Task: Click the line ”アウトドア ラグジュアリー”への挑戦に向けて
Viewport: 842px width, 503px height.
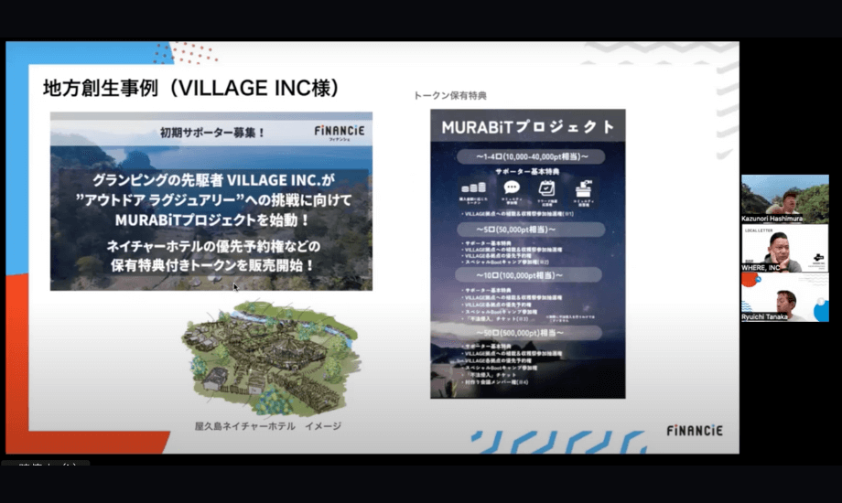Action: click(x=214, y=200)
